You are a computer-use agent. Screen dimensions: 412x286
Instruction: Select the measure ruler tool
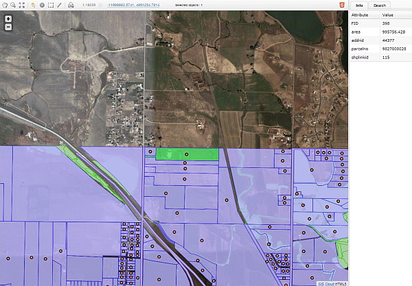[59, 5]
